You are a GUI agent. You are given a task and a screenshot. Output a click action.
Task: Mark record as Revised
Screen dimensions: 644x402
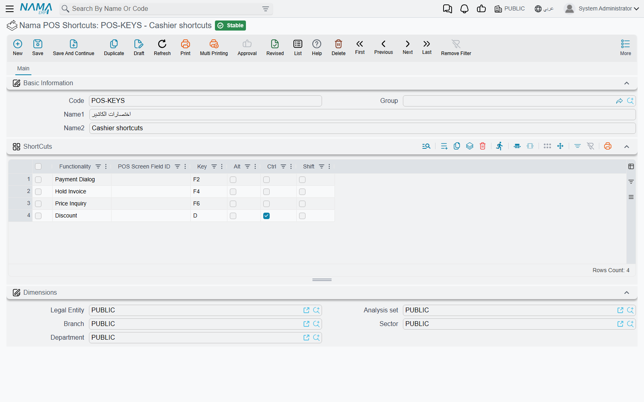pos(275,47)
